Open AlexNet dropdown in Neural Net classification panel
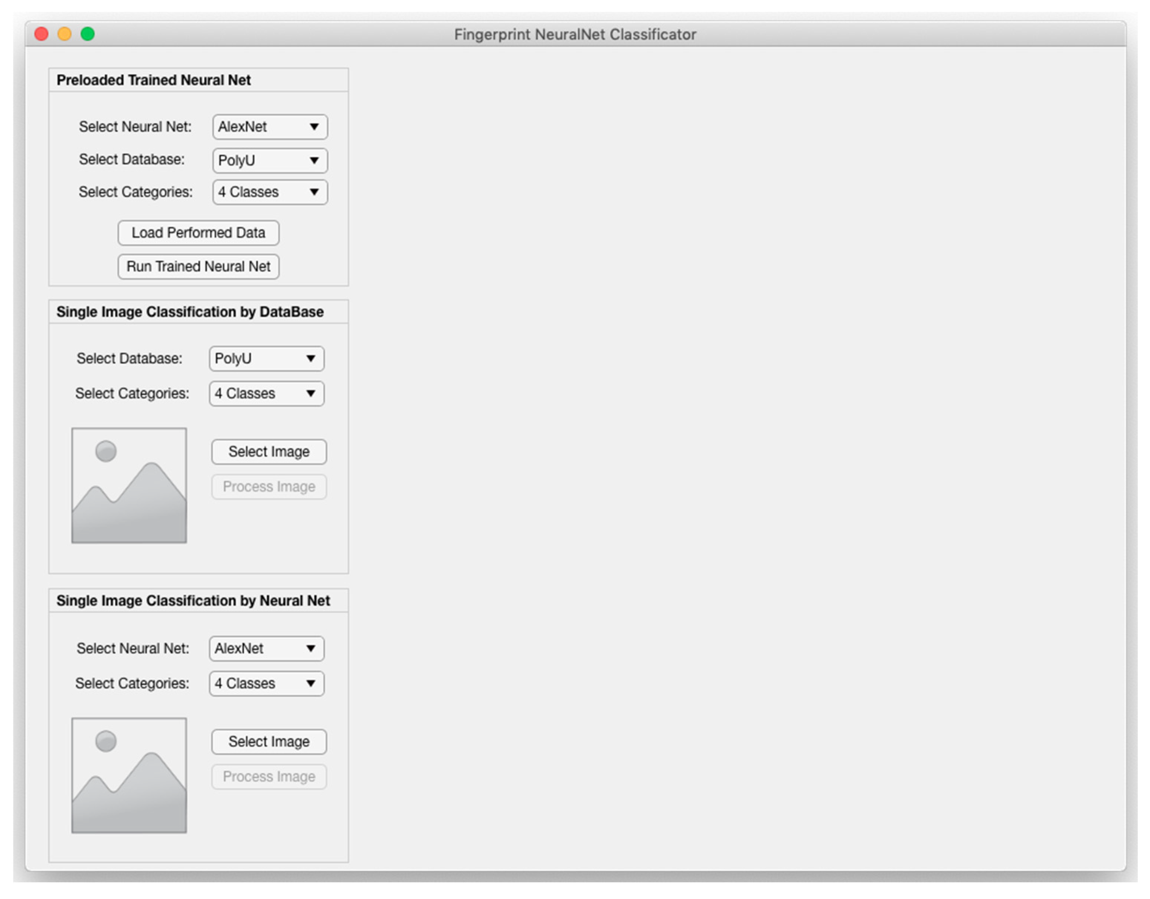The height and width of the screenshot is (899, 1150). [266, 648]
